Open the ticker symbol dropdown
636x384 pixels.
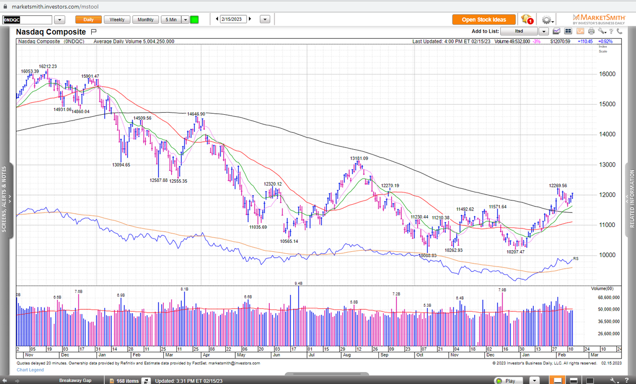59,19
